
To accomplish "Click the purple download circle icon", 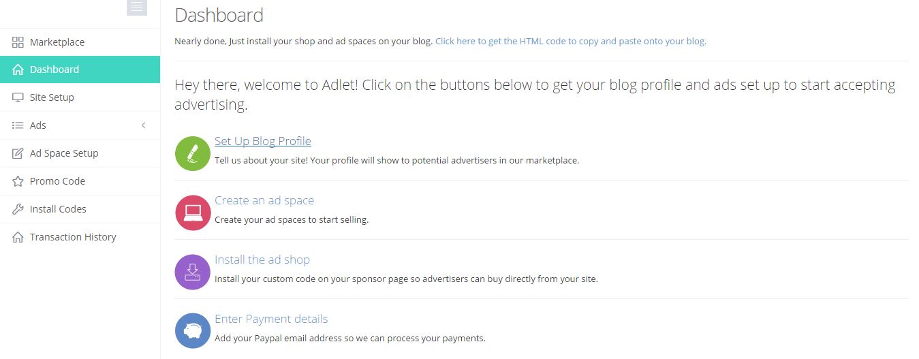I will point(193,272).
